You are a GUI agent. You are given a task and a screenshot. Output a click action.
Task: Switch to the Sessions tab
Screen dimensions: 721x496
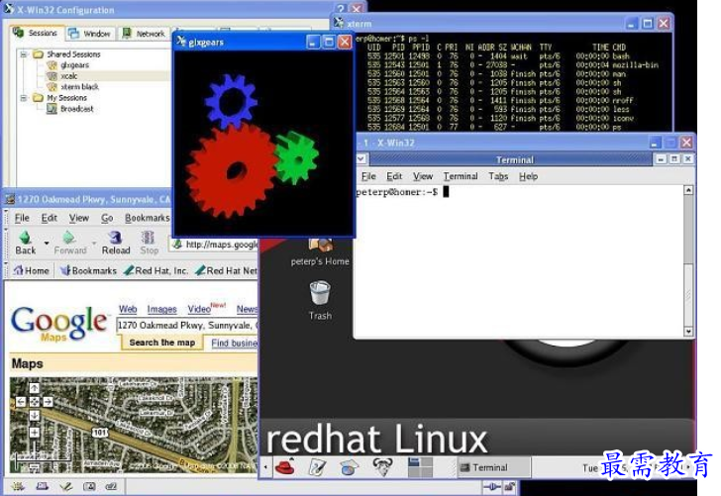36,33
